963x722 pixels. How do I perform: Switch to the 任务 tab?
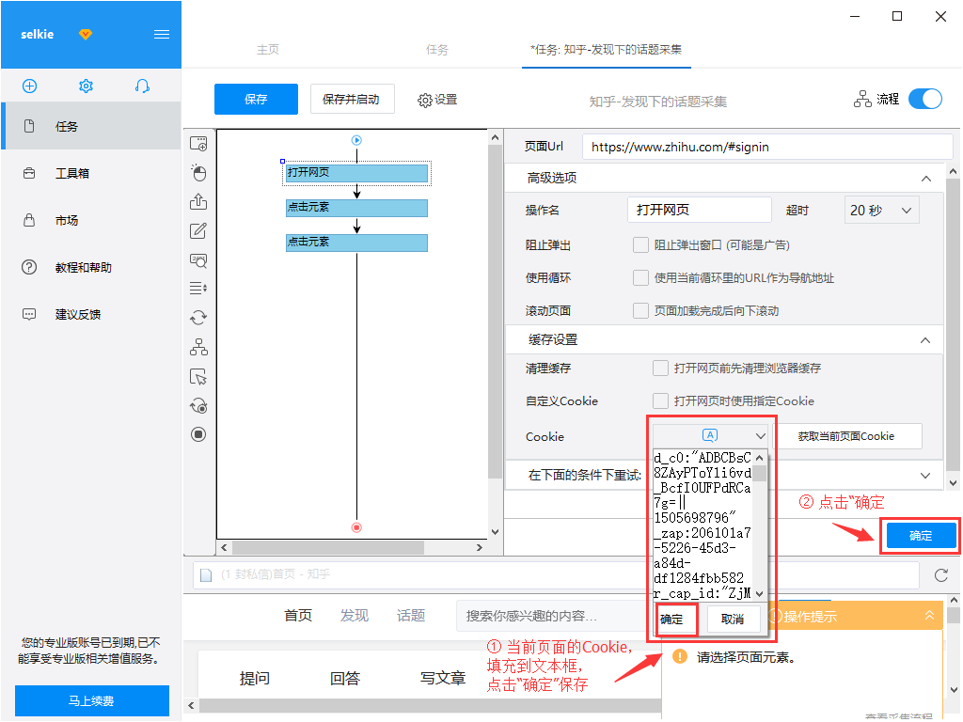pyautogui.click(x=436, y=50)
